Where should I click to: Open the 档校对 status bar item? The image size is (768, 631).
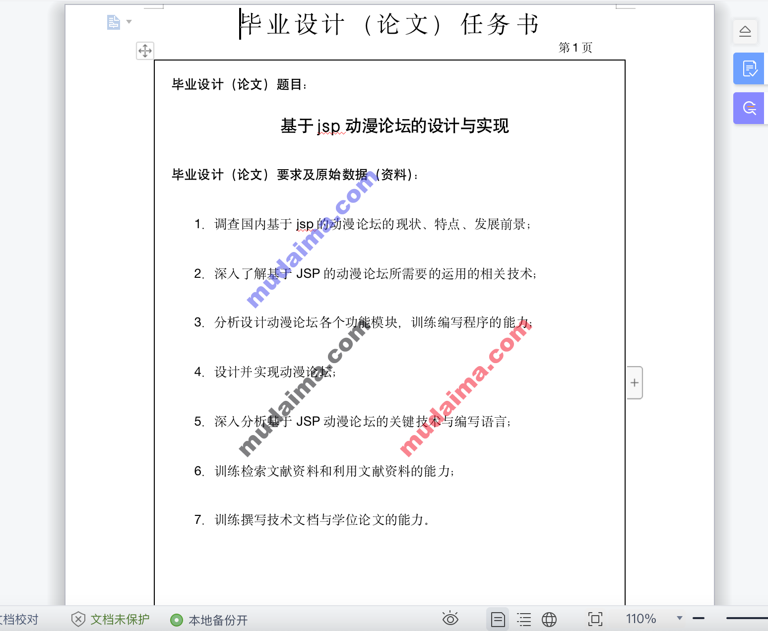pos(19,619)
